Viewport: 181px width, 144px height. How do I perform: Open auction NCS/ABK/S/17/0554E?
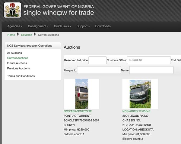tap(136, 111)
